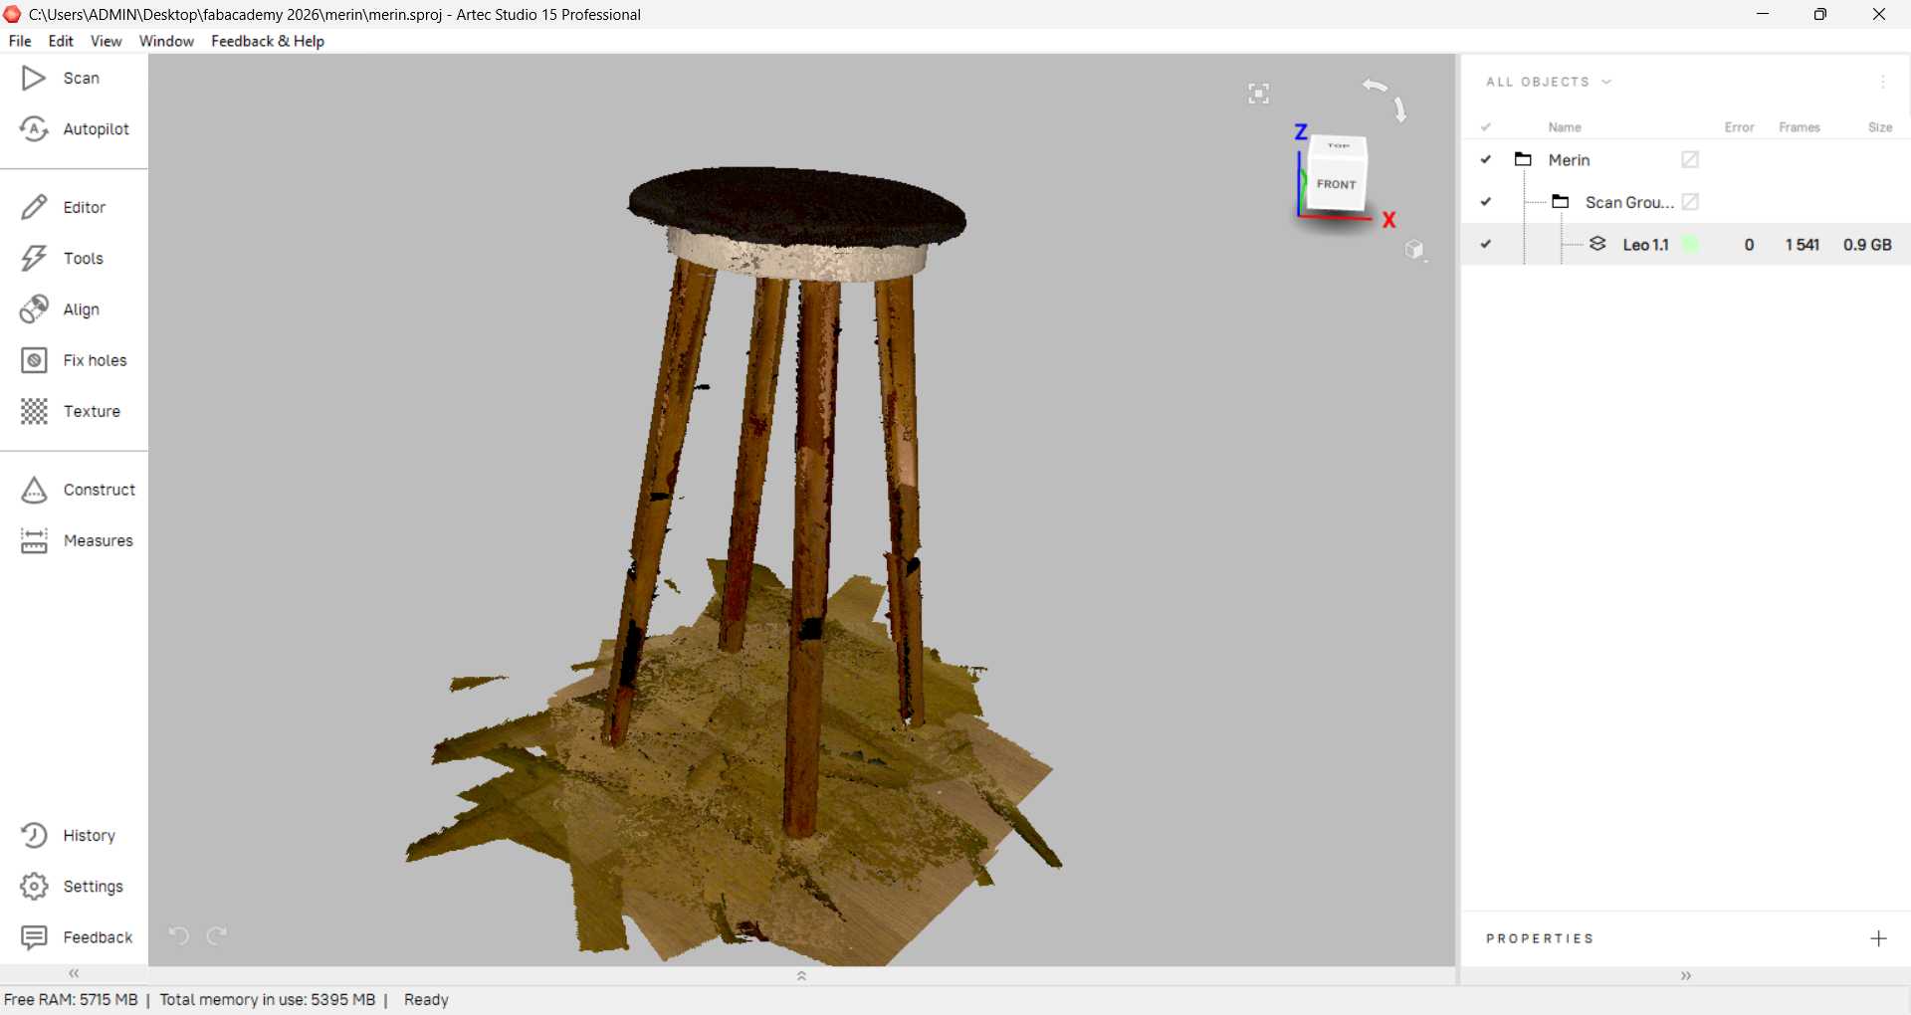
Task: Click the slashed box beside Scan Group
Action: 1690,202
